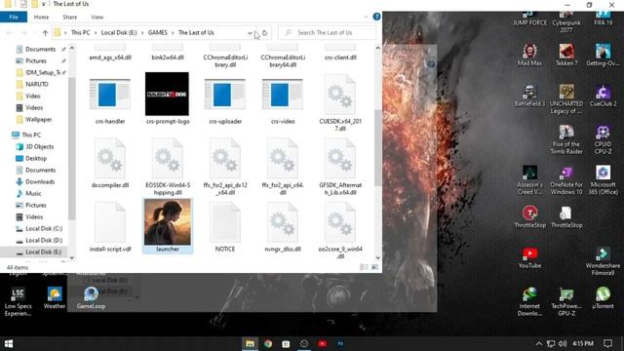Open NARUTO folder in the sidebar
This screenshot has width=624, height=351.
pyautogui.click(x=37, y=85)
